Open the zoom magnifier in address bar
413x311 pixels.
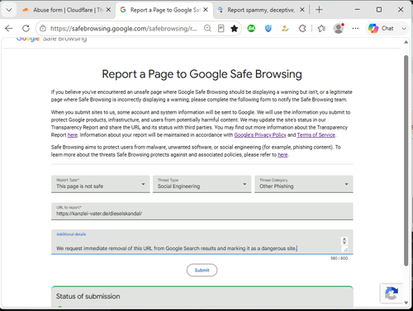coord(207,28)
